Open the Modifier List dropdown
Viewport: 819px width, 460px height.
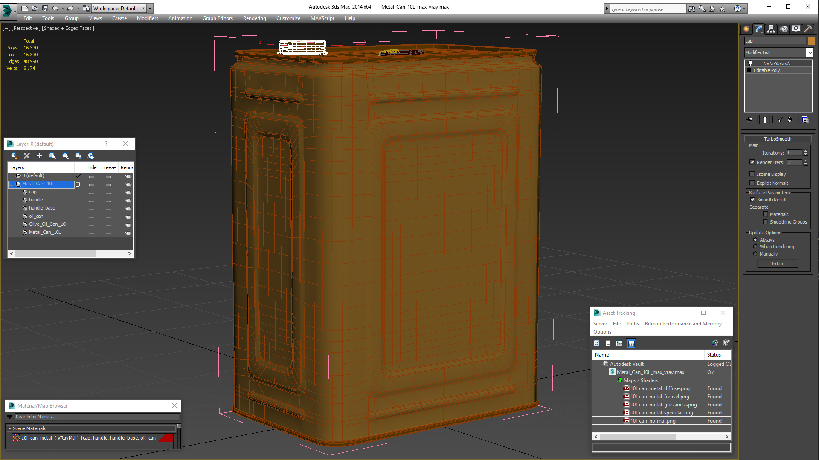[810, 52]
